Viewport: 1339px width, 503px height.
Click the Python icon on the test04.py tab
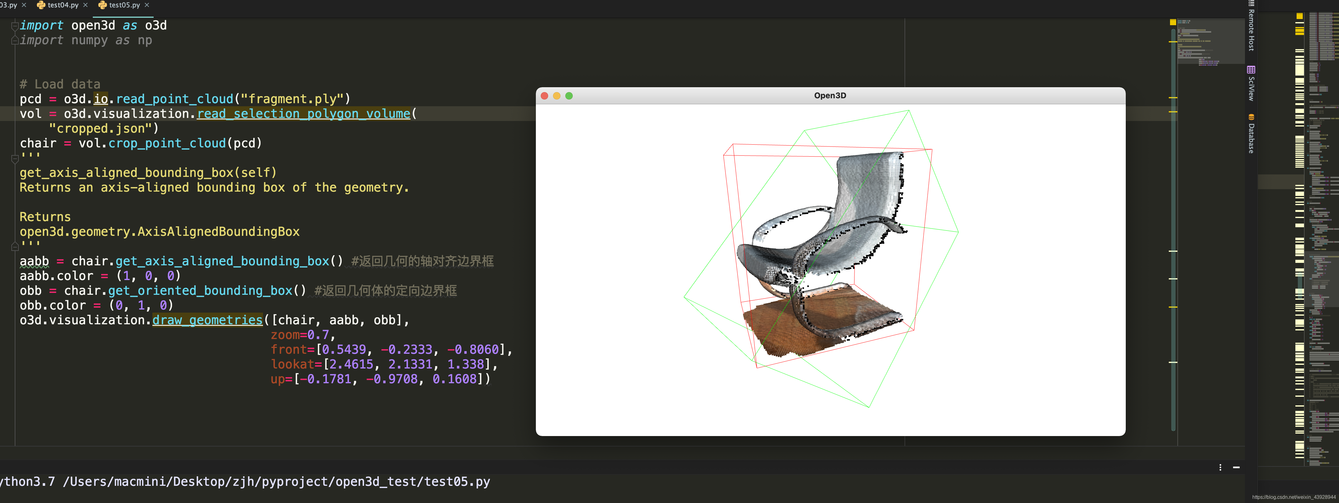[41, 5]
